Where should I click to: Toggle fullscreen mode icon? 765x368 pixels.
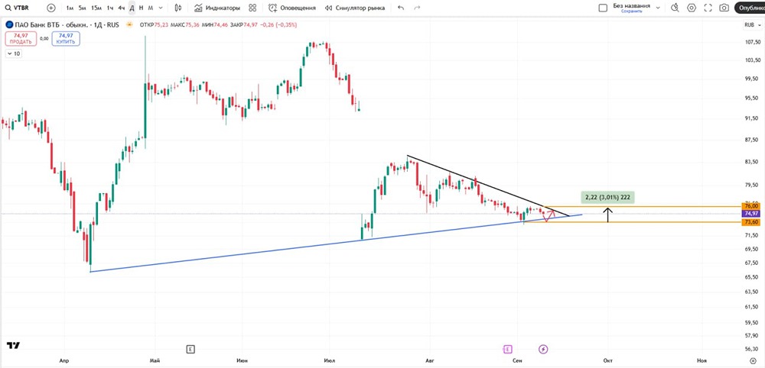pyautogui.click(x=708, y=8)
